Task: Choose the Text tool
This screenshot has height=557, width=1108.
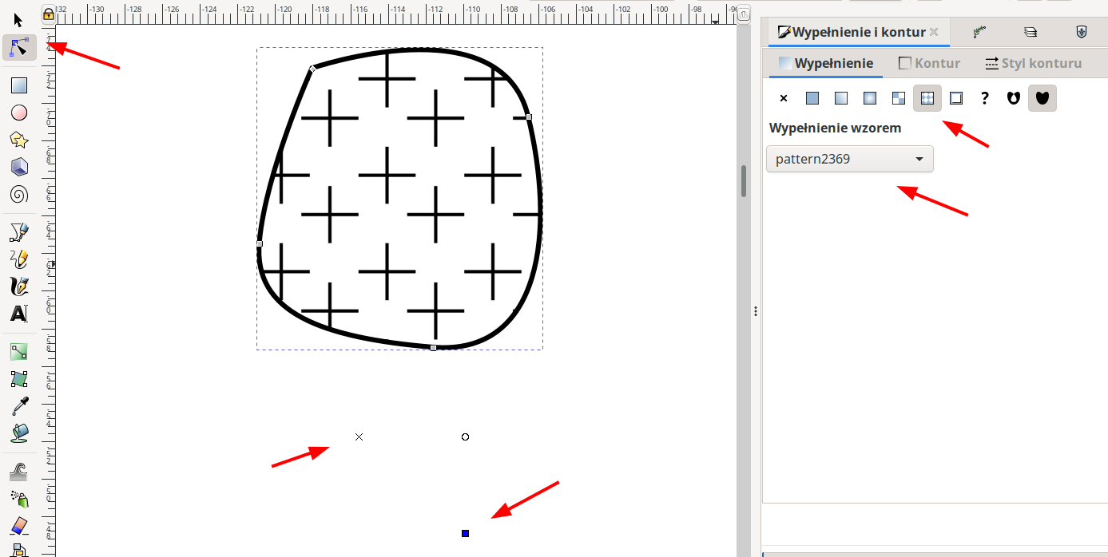Action: (19, 314)
